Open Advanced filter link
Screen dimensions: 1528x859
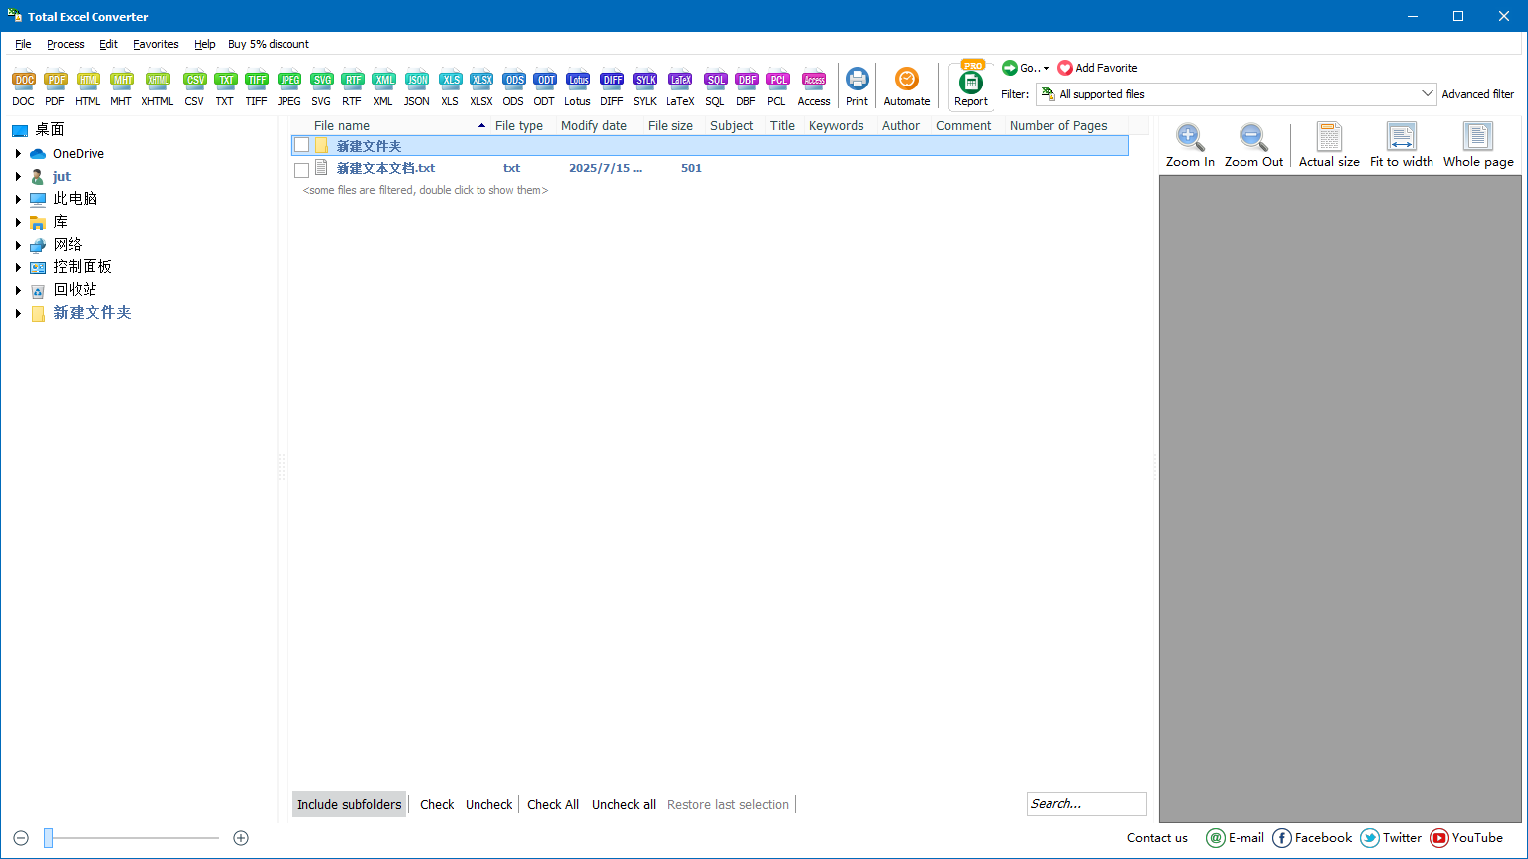coord(1478,94)
